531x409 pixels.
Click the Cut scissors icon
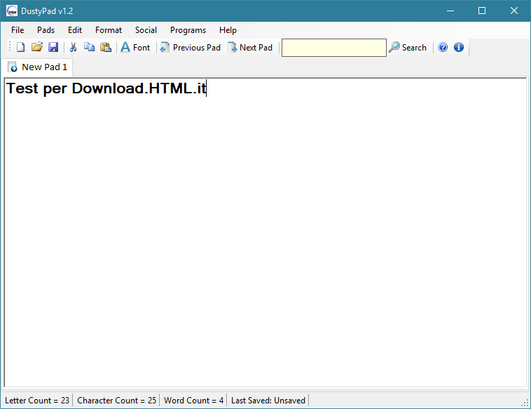point(73,48)
